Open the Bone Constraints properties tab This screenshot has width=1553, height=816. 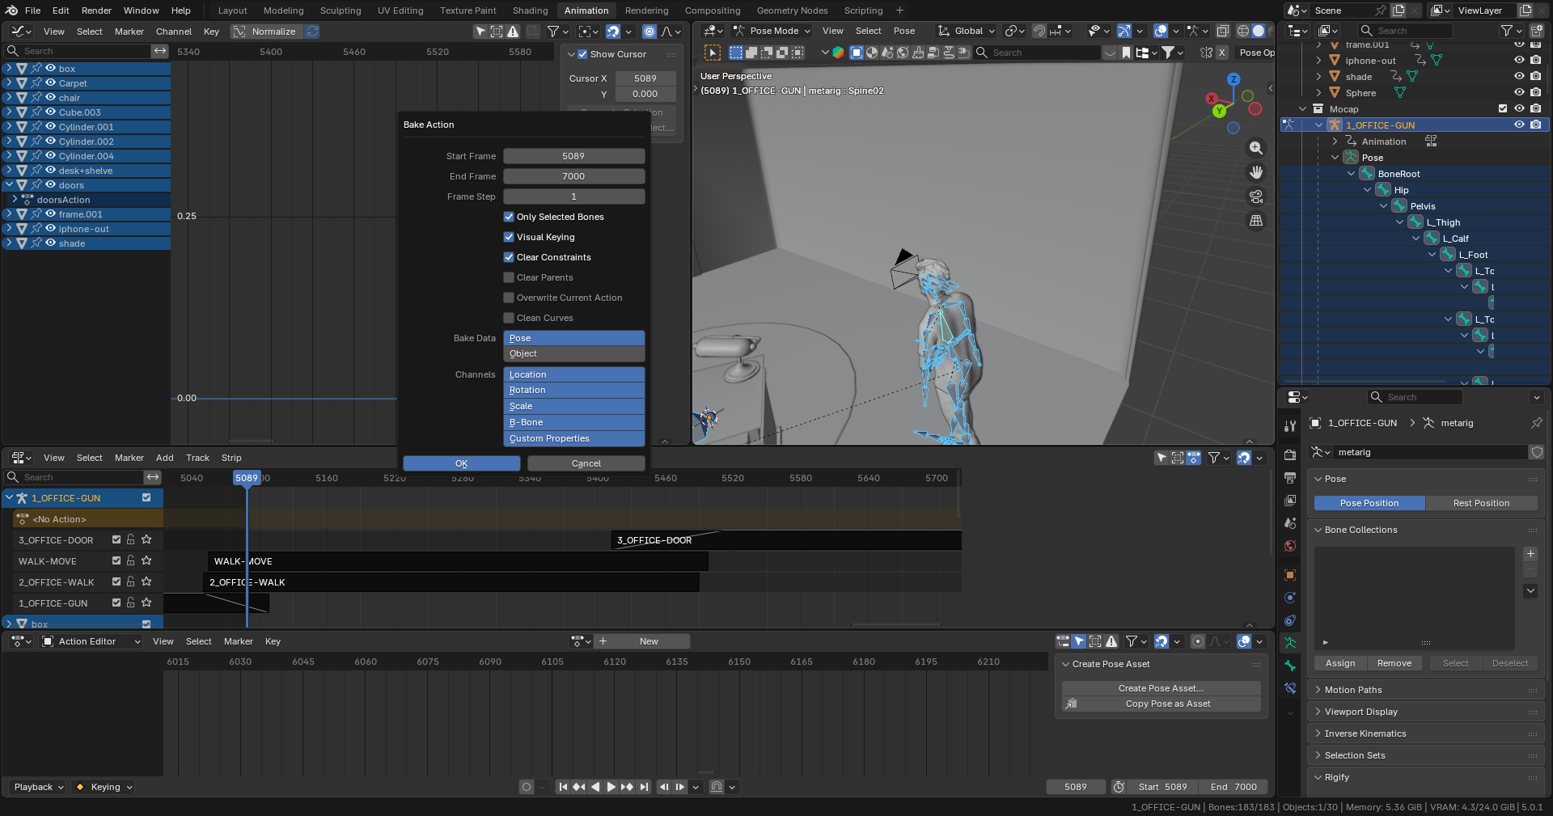point(1290,688)
